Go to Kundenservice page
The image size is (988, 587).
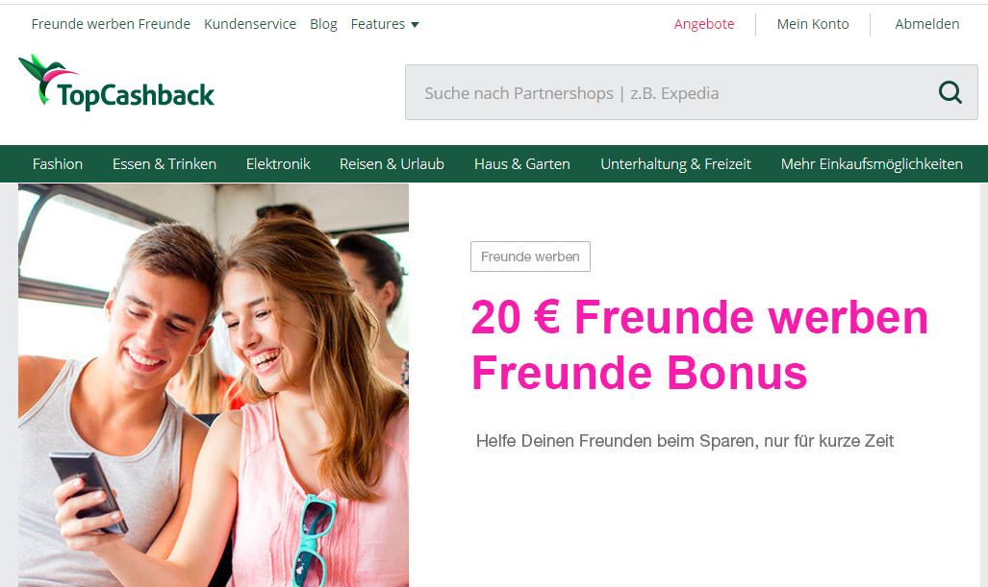(250, 24)
